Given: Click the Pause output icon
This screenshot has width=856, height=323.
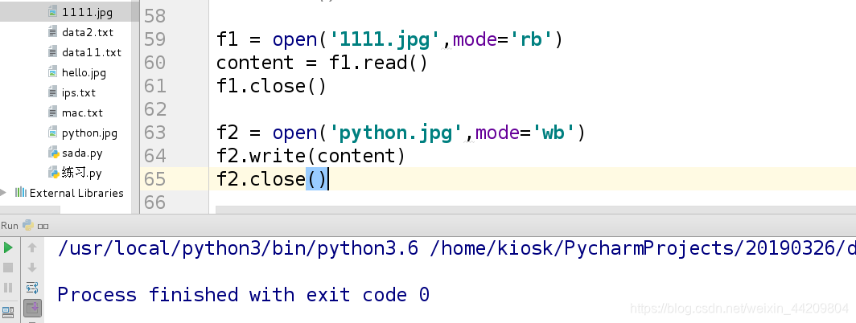Looking at the screenshot, I should [8, 288].
